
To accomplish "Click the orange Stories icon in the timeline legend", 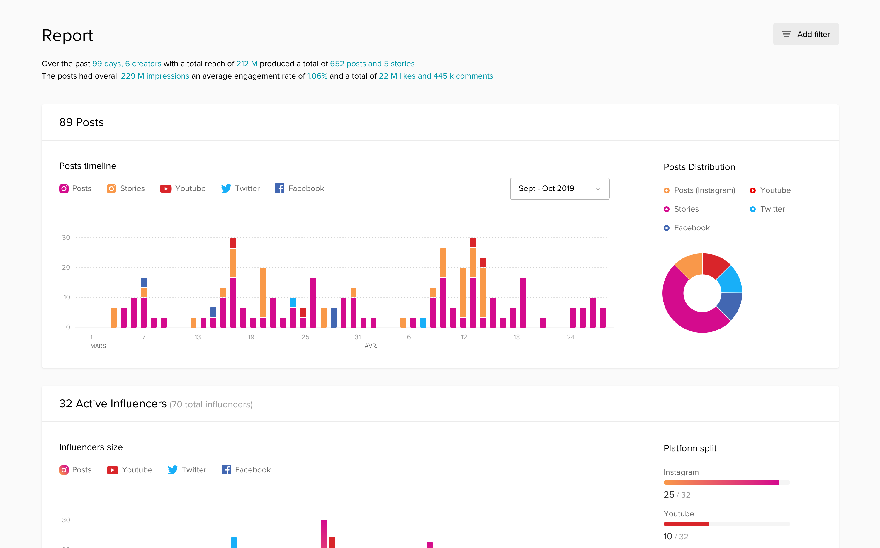I will pos(111,188).
